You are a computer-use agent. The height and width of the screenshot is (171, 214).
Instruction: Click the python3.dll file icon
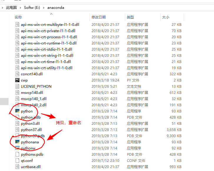click(x=17, y=124)
